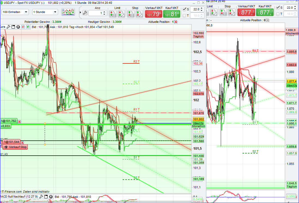The image size is (299, 203).
Task: Click the duplicate-window icon beside the Kurs wrench
Action: point(13,27)
